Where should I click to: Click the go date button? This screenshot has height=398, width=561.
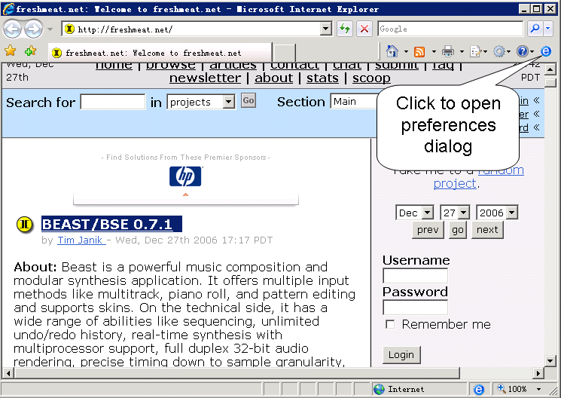pyautogui.click(x=458, y=230)
